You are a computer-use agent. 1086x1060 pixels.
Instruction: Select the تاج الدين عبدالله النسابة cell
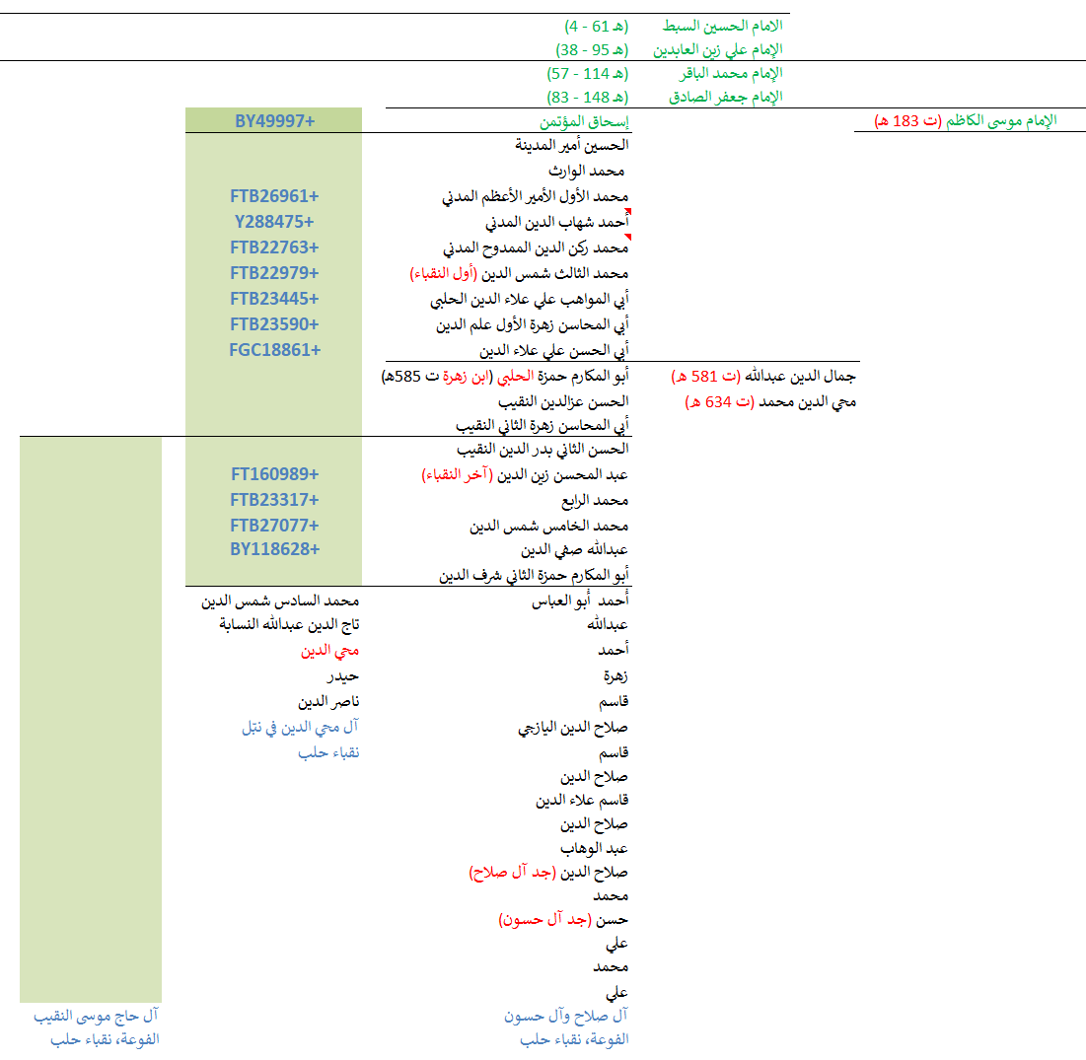pos(289,625)
